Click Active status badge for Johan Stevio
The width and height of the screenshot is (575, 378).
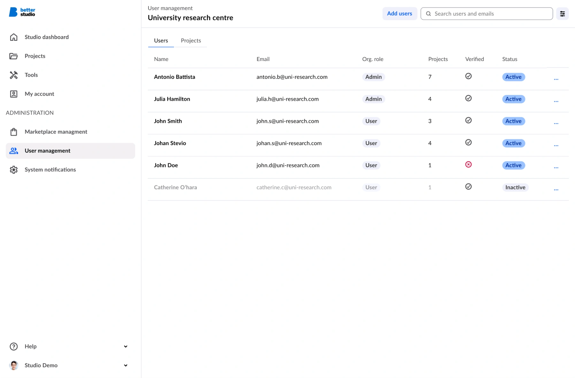point(513,143)
